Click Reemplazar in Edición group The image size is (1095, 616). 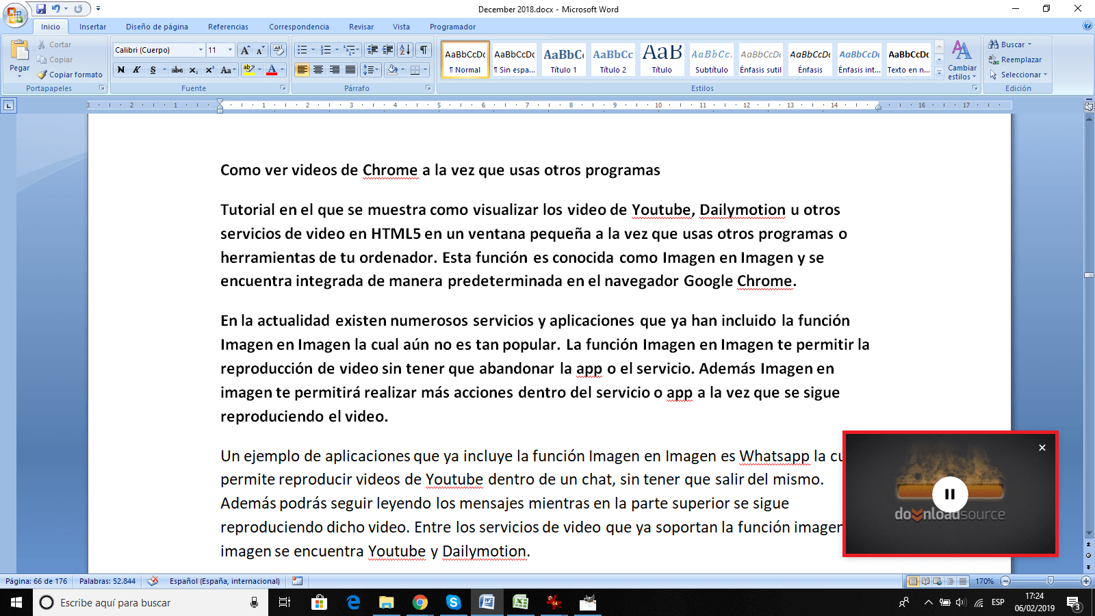coord(1015,60)
